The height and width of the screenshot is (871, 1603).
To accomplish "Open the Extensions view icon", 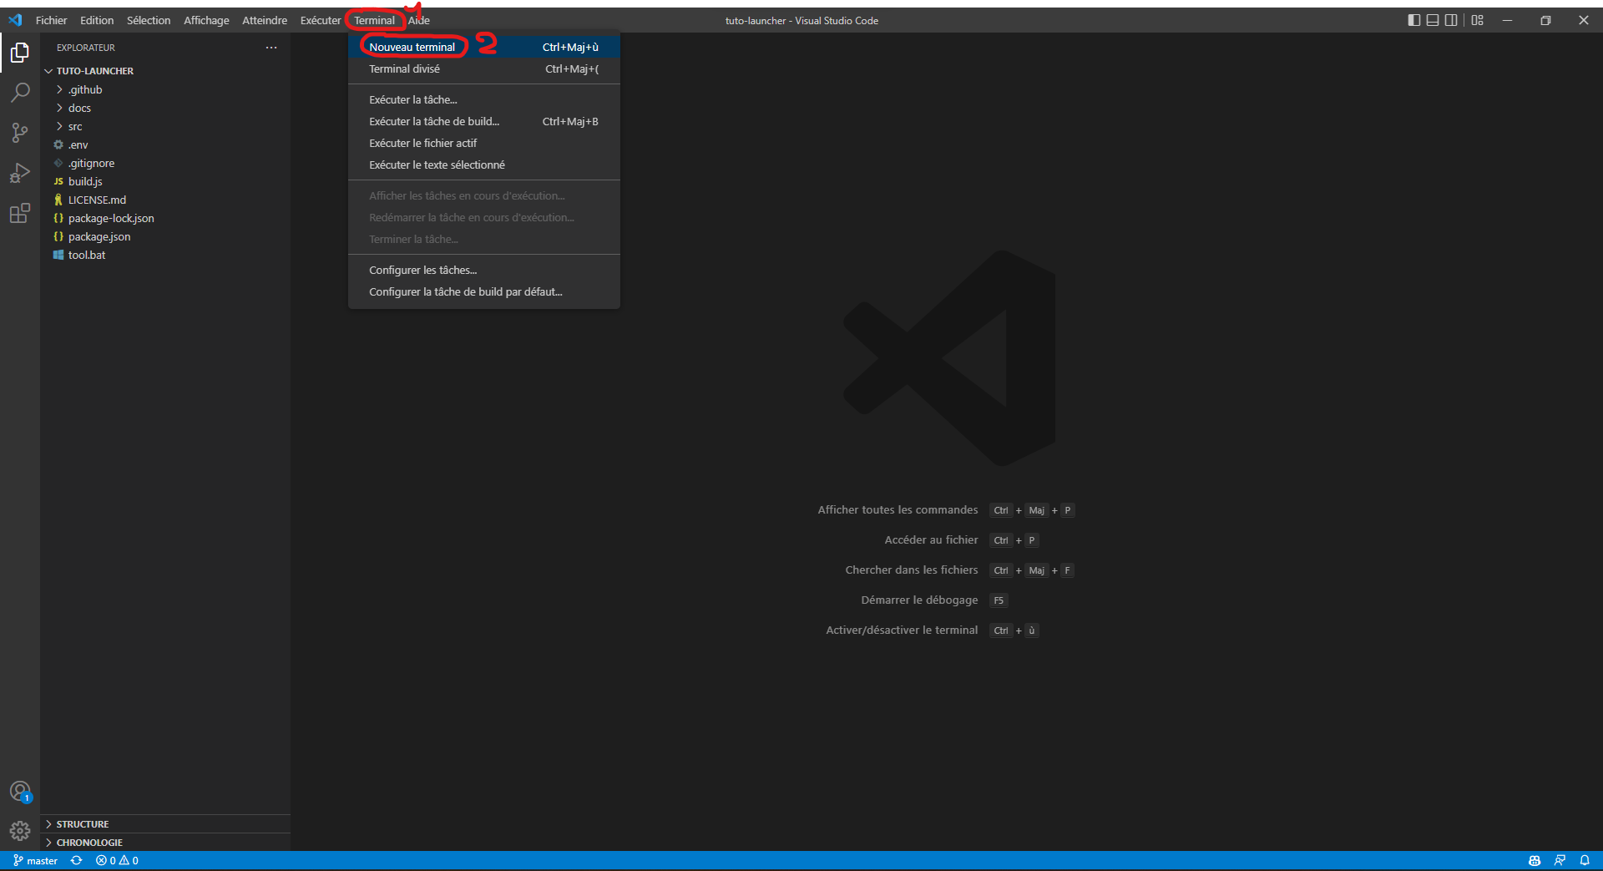I will (20, 213).
